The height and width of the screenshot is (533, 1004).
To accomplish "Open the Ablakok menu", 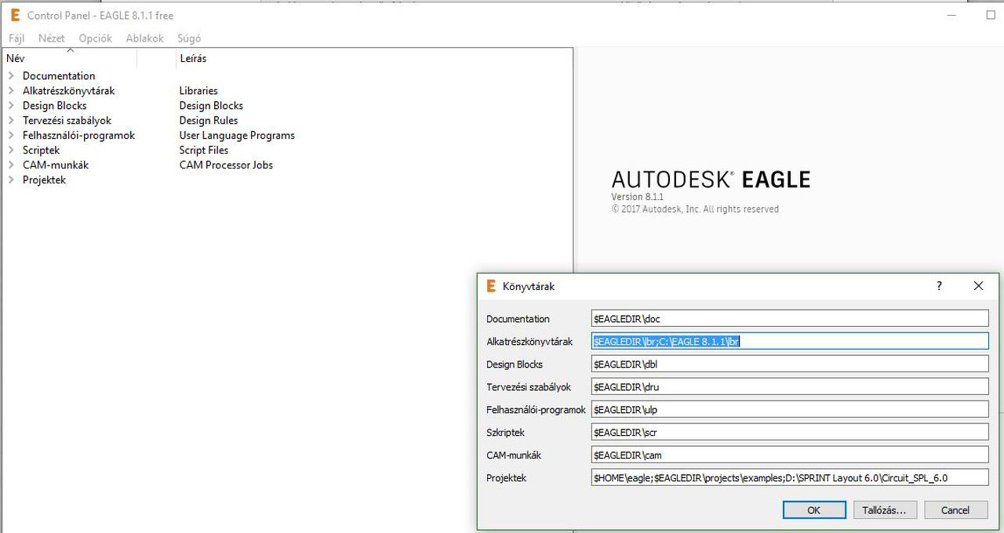I will pos(145,38).
